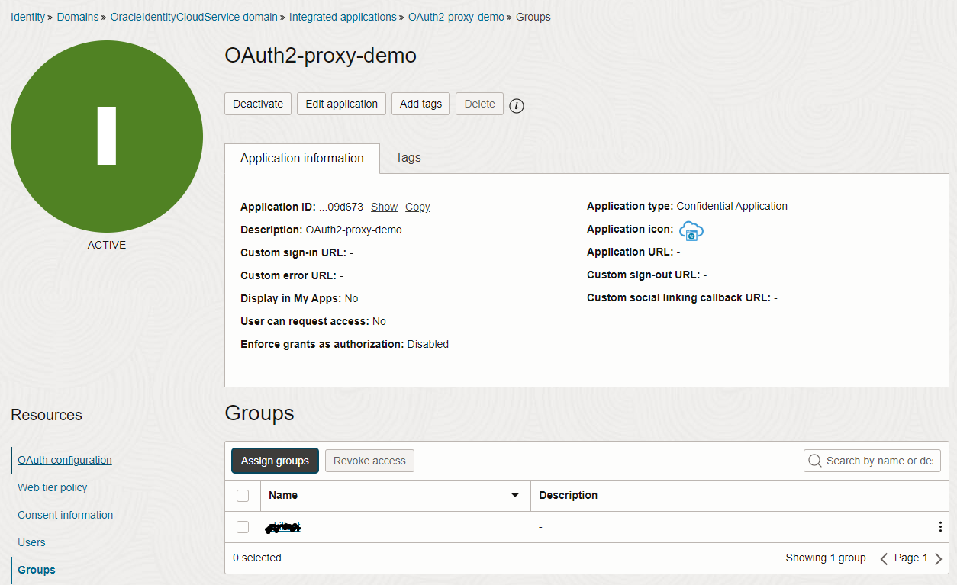Viewport: 957px width, 585px height.
Task: Open the three-dot actions menu for group row
Action: (940, 527)
